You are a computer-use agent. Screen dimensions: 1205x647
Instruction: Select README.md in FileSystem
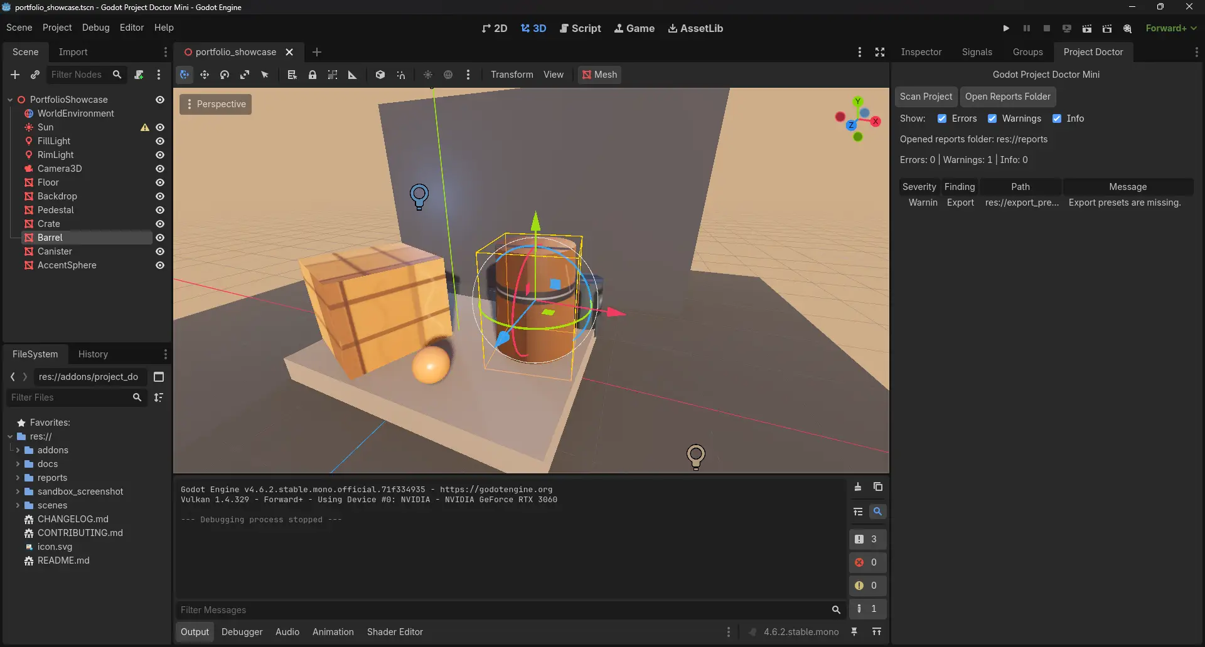63,560
